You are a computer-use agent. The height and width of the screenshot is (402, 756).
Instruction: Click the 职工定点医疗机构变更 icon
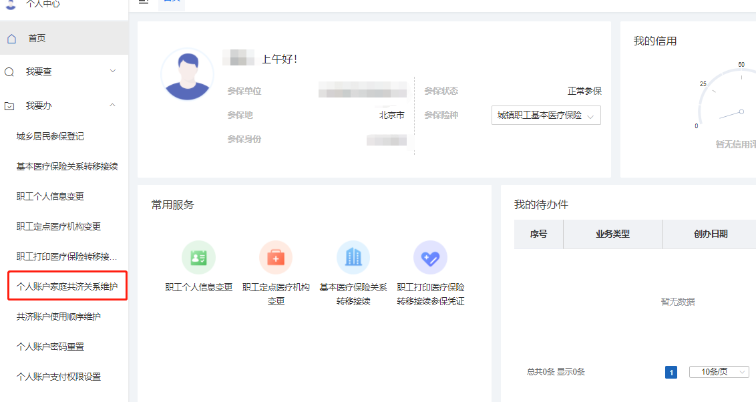point(276,256)
